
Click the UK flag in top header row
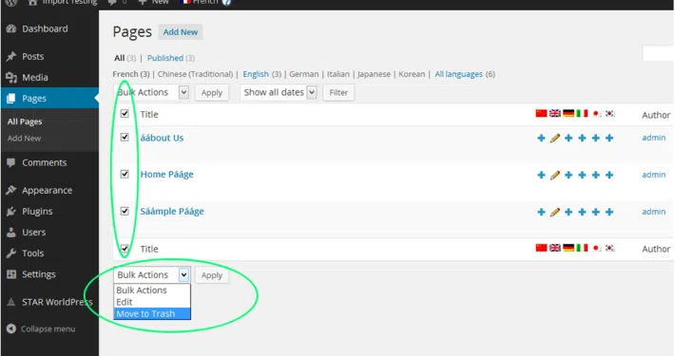point(555,113)
